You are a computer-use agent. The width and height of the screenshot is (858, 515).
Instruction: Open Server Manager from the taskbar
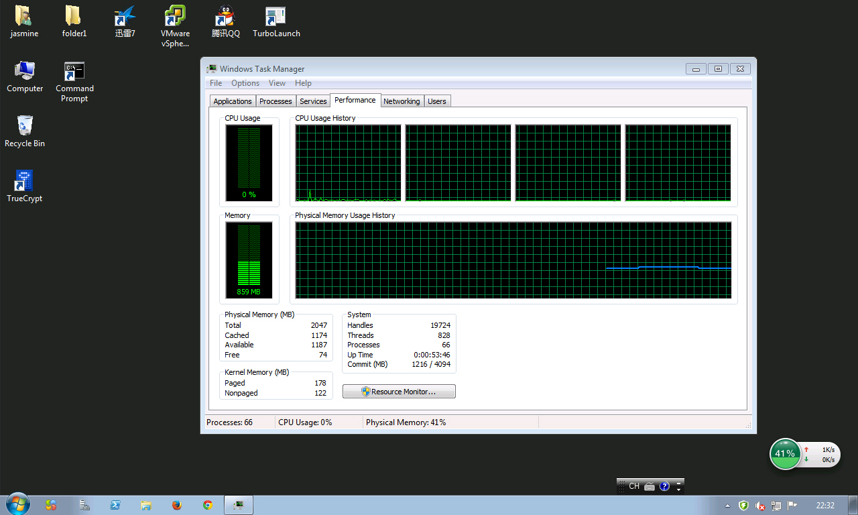[84, 505]
